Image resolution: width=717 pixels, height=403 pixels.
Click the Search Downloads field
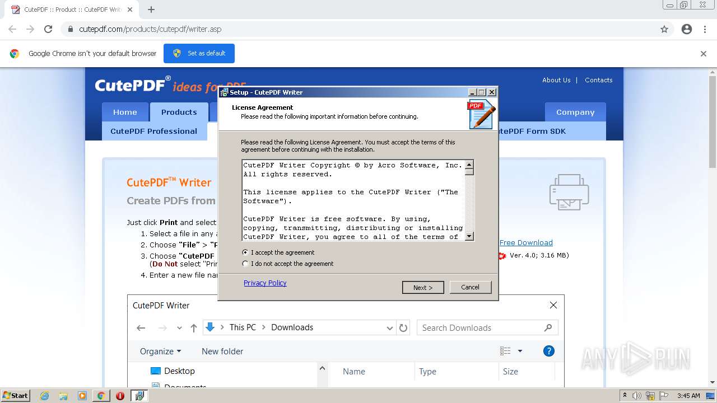pos(487,328)
